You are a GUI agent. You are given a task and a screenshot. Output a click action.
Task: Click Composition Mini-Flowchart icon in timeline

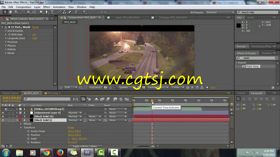(x=76, y=99)
